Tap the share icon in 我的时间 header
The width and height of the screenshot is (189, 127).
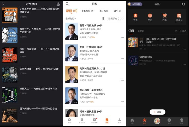coord(58,4)
